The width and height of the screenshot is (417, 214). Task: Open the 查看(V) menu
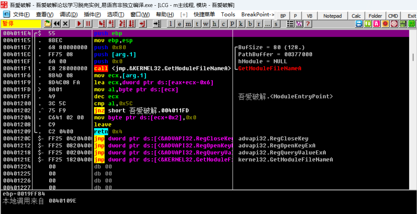coord(45,14)
